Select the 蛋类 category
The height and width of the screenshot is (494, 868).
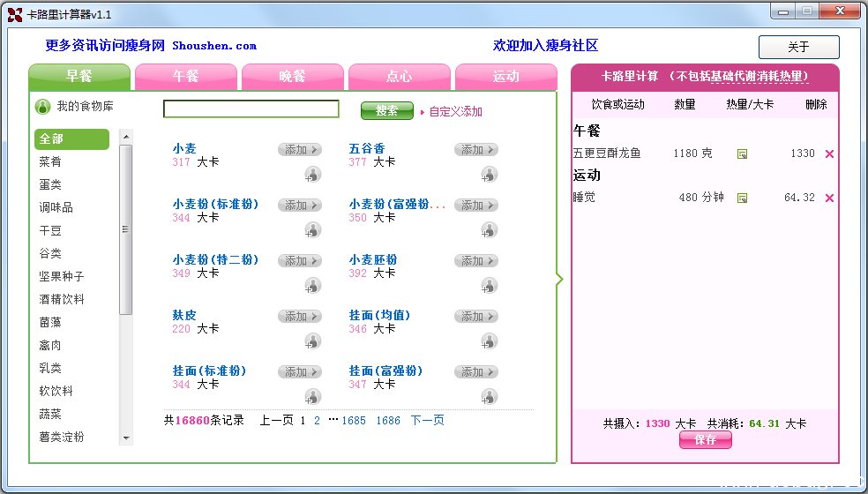50,184
